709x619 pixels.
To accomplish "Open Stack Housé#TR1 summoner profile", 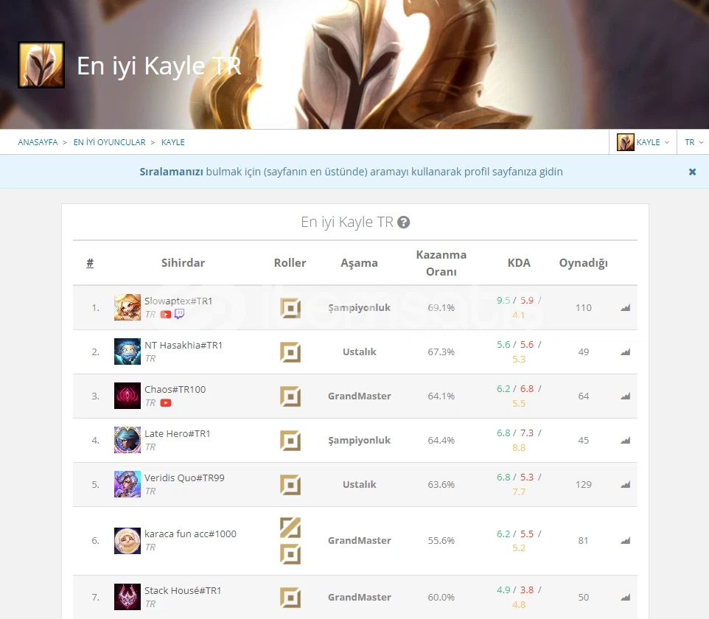I will 183,590.
